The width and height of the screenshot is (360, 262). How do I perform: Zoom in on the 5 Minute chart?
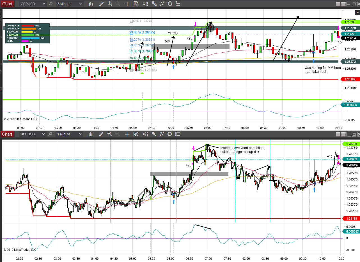(x=110, y=4)
